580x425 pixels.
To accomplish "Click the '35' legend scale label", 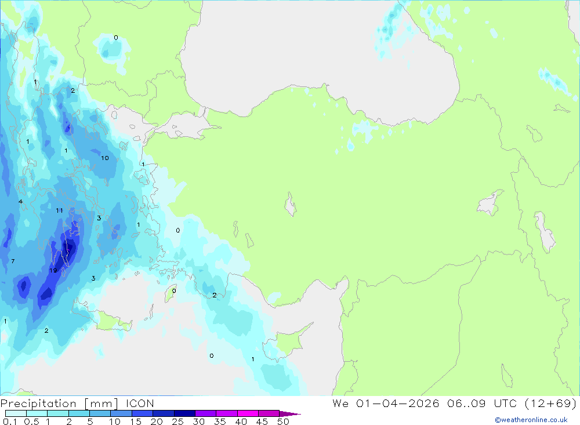I will [x=220, y=422].
